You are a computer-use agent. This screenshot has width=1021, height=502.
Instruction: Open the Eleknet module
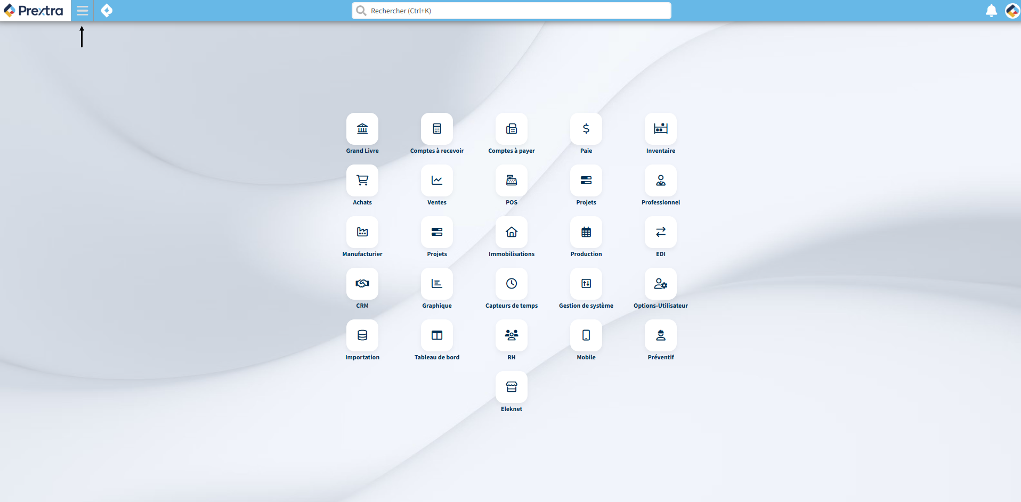tap(512, 387)
